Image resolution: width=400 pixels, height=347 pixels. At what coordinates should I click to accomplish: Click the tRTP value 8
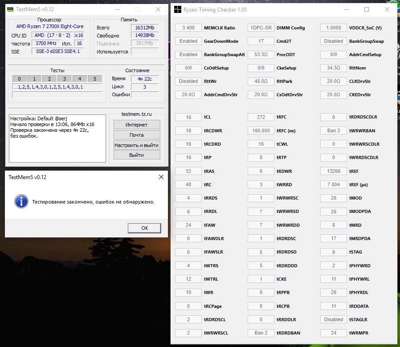(x=261, y=157)
